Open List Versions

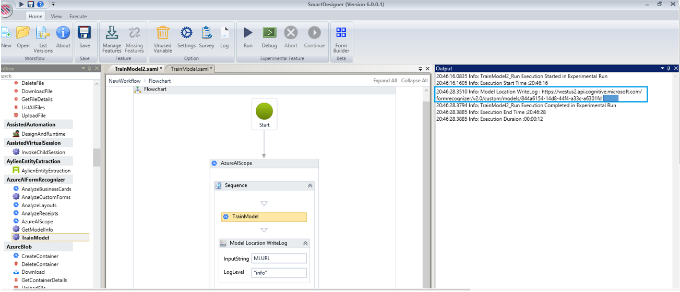[43, 33]
